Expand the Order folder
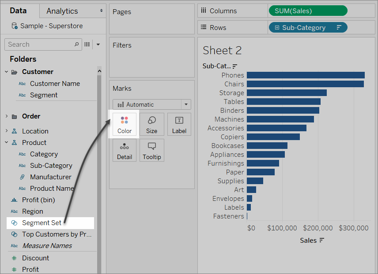 pyautogui.click(x=7, y=116)
